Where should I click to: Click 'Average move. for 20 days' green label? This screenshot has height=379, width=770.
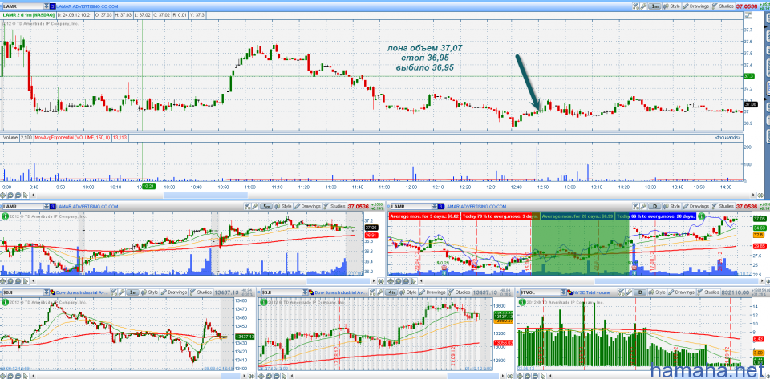tap(577, 216)
